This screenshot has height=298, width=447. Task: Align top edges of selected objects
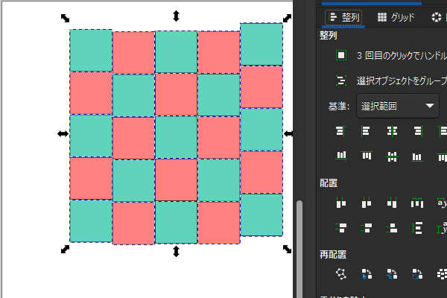[x=366, y=156]
